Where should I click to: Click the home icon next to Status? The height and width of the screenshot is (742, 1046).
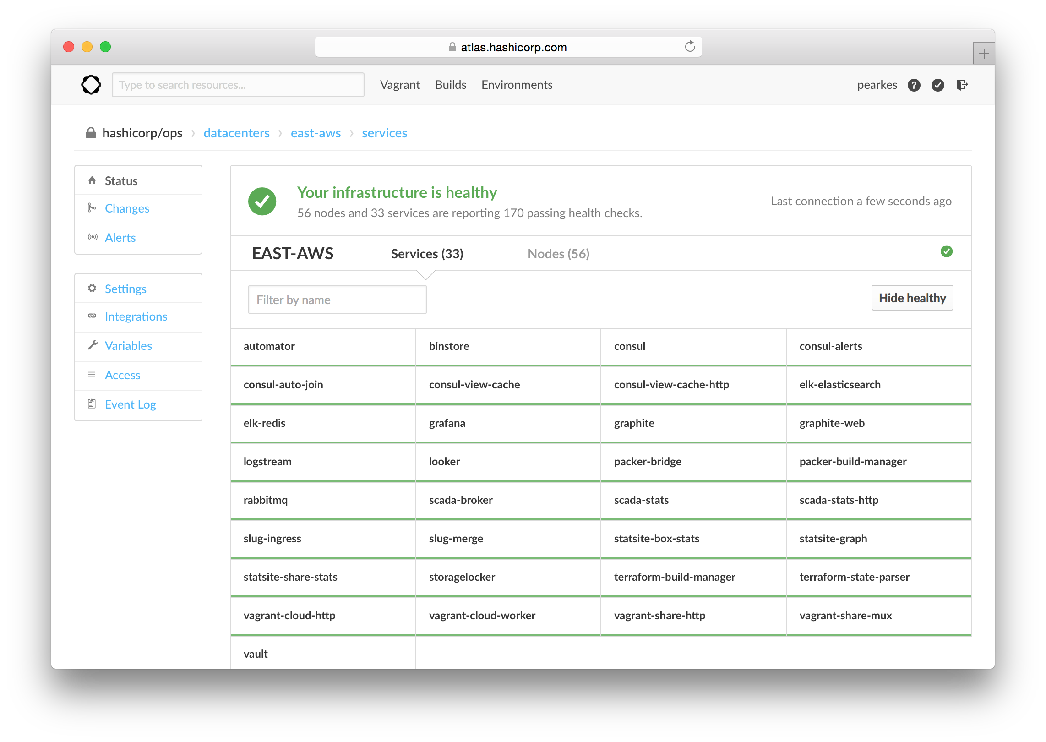tap(92, 180)
